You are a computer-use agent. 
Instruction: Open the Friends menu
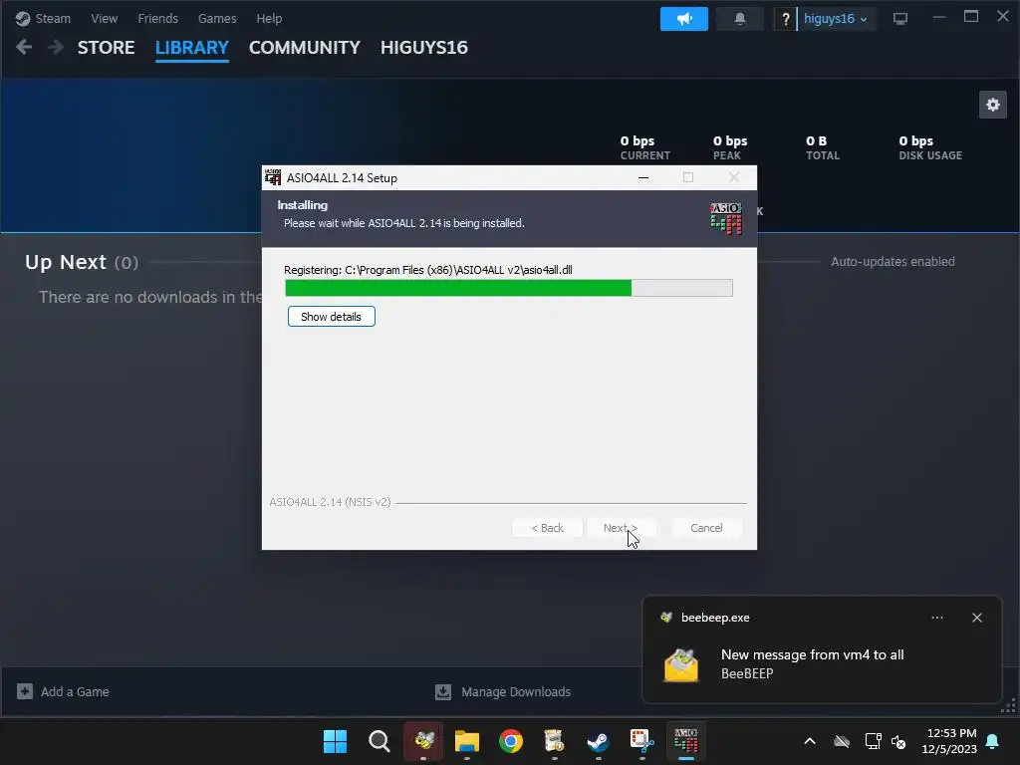click(x=157, y=18)
